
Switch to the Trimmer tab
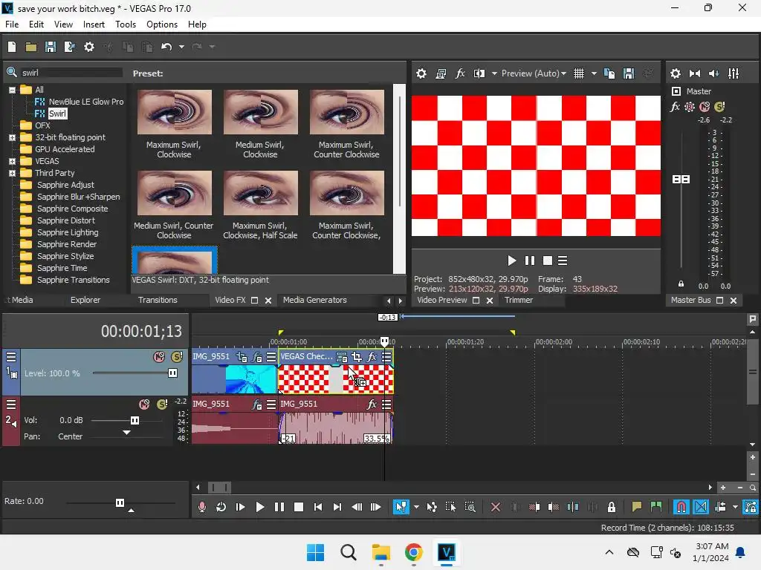(518, 300)
